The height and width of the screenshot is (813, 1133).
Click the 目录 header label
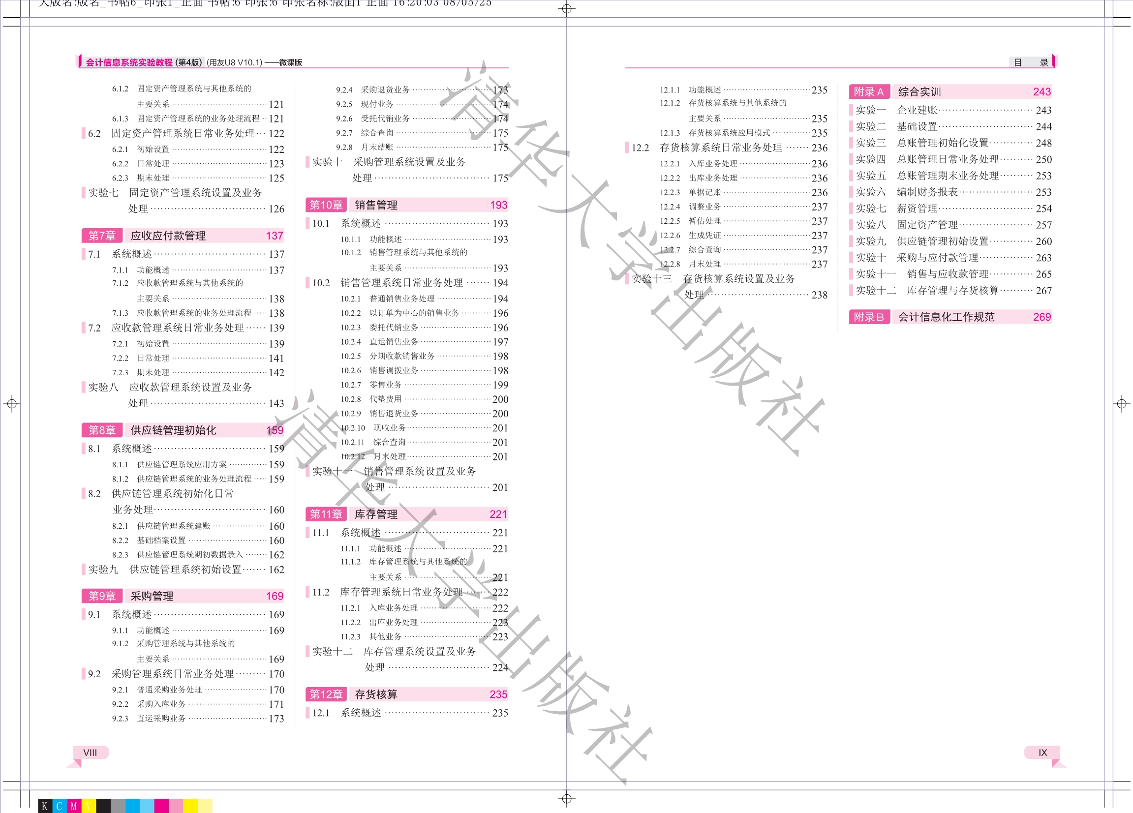click(1031, 62)
